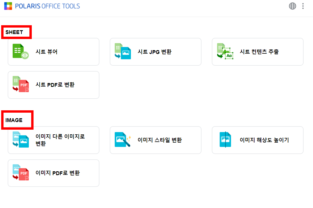This screenshot has width=313, height=208.
Task: Open the 이미지 해상도 높이기 tool card
Action: [258, 140]
